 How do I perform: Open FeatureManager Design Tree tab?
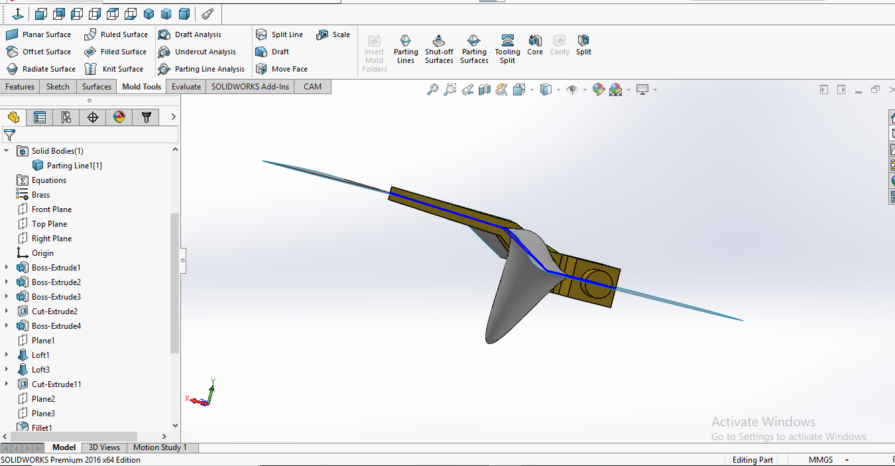pos(13,117)
